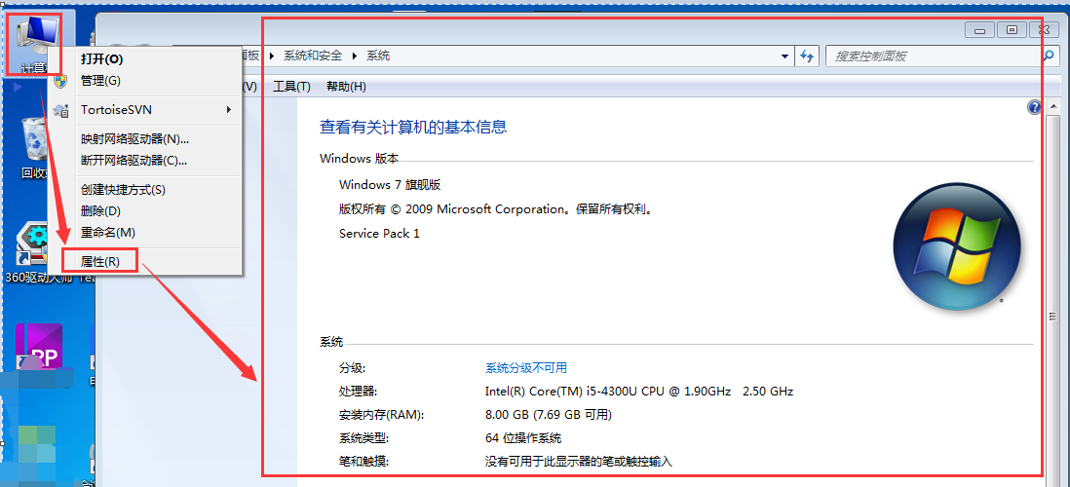Click the TortoiseSVN menu icon
Image resolution: width=1070 pixels, height=487 pixels.
tap(60, 110)
